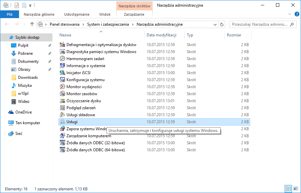Screen dimensions: 301x193
Task: Open the Quick Access Toolbar customize dropdown
Action: coord(30,5)
